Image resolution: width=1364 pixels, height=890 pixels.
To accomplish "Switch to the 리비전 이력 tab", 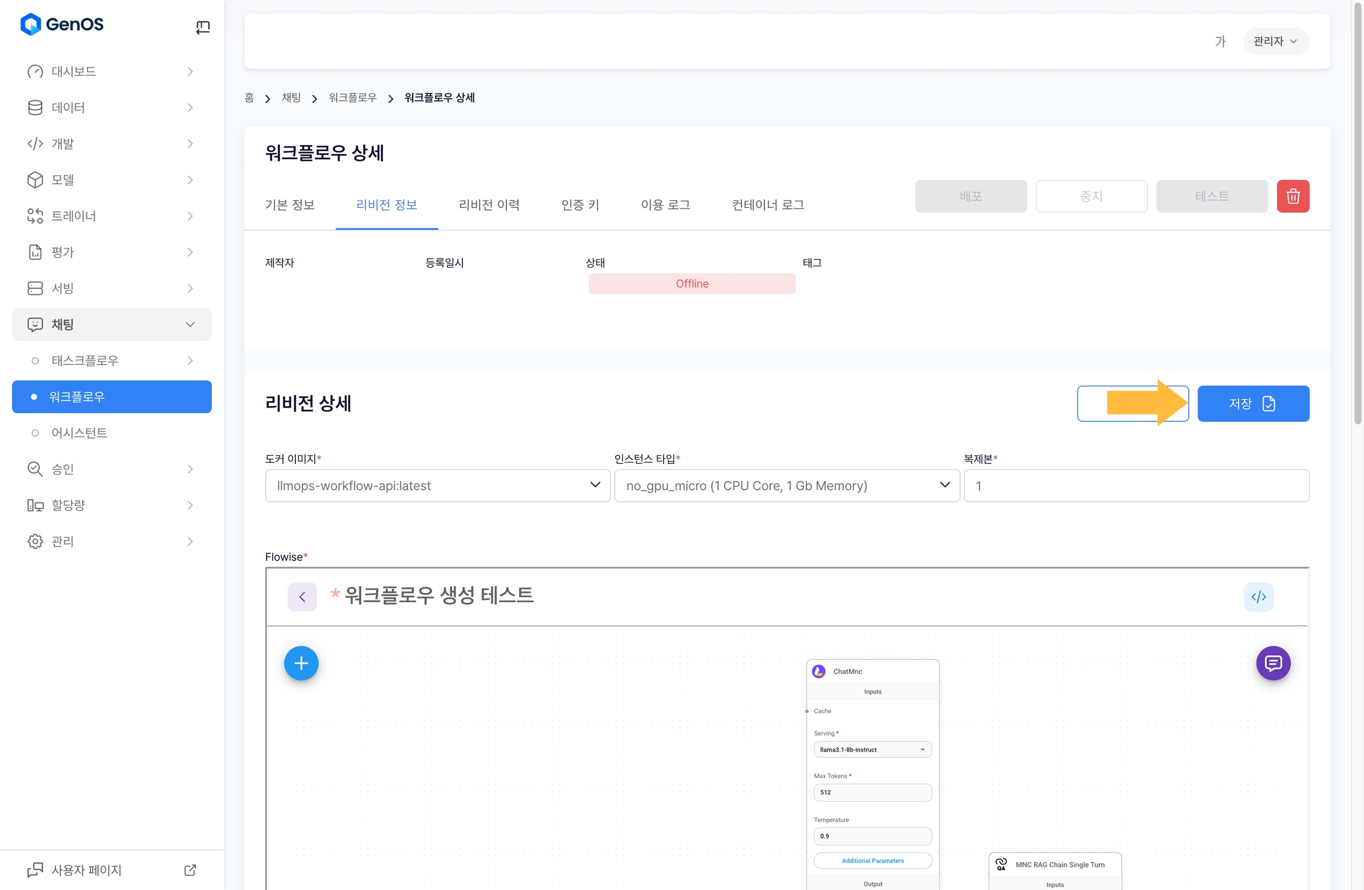I will point(489,205).
